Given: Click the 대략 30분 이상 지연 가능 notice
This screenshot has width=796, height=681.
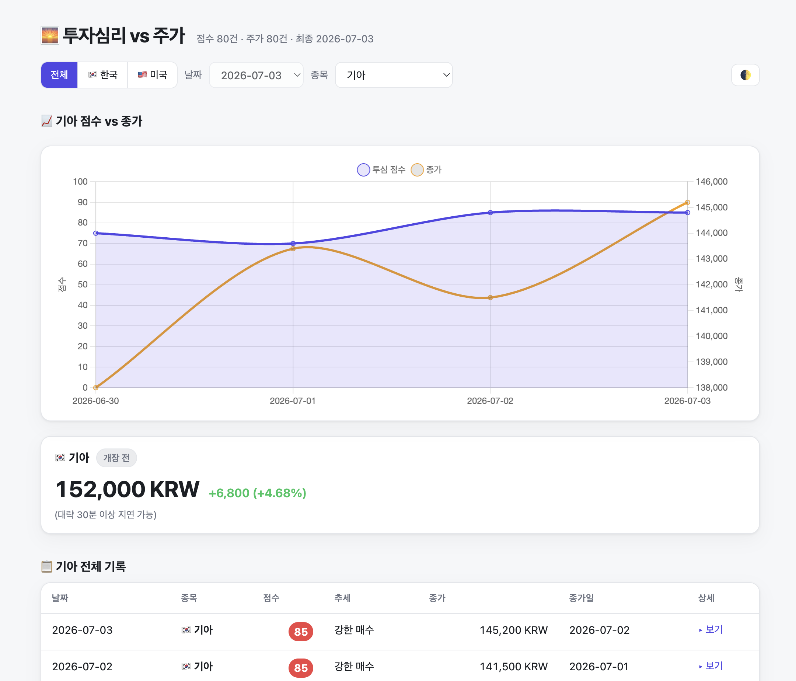Looking at the screenshot, I should [x=106, y=515].
